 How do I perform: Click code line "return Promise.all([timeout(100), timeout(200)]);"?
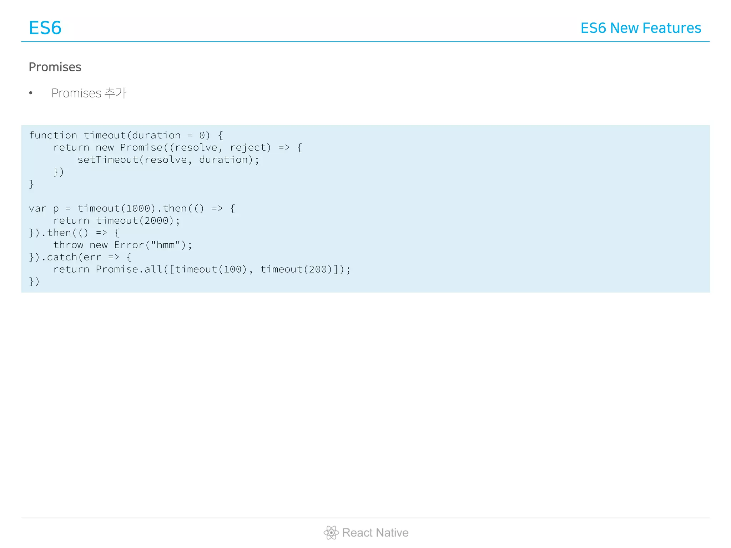tap(202, 269)
